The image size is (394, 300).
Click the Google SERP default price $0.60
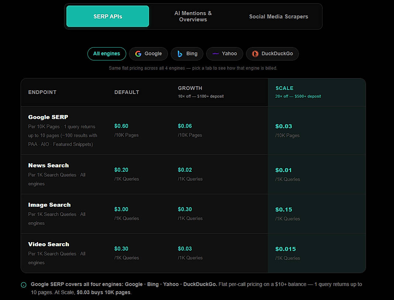pyautogui.click(x=121, y=126)
